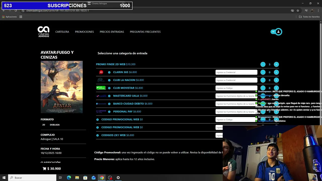Click the Personal Pay logo
Viewport: 322px width, 181px height.
pos(101,111)
